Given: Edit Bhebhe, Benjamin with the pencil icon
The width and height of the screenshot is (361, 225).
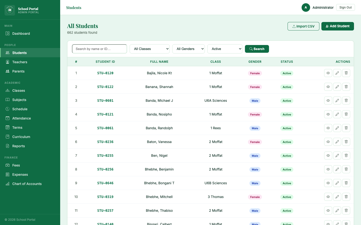Looking at the screenshot, I should tap(337, 169).
